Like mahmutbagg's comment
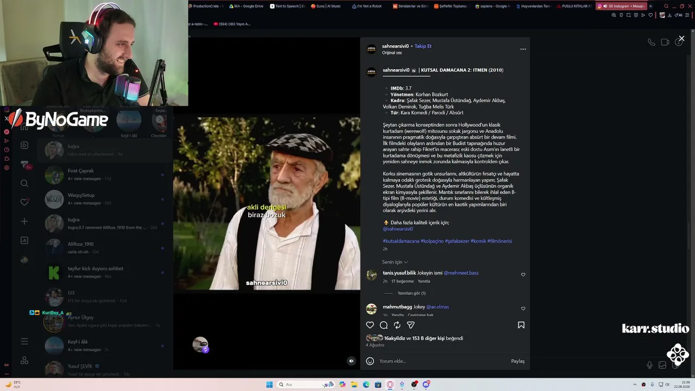Screen dimensions: 695x391 pos(523,308)
